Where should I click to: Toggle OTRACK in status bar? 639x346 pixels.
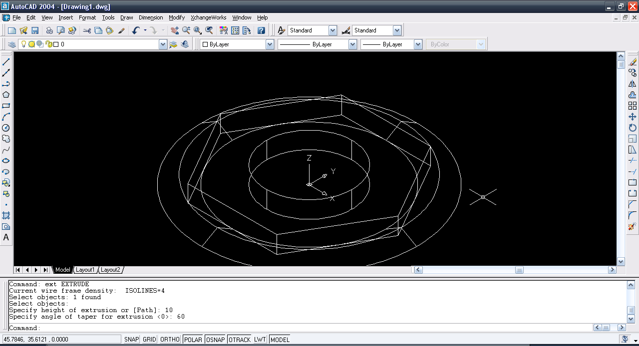(x=240, y=340)
